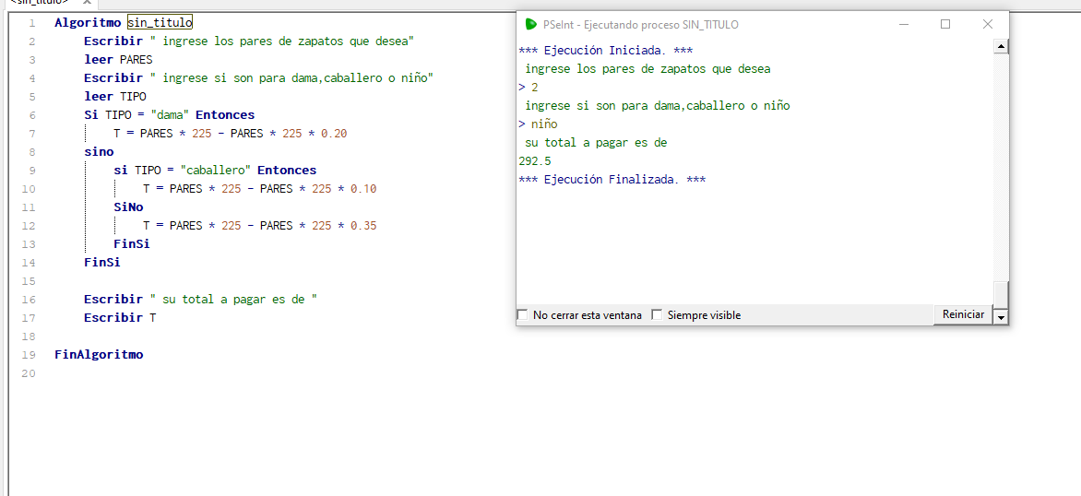Click the string " su total a pagar es de " in code
Screen dimensions: 1081x496
[x=233, y=299]
